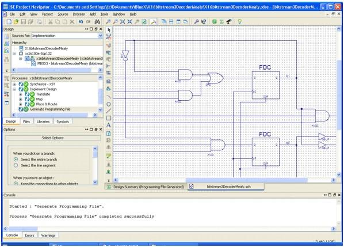This screenshot has height=247, width=344.
Task: Click the green chip implement icon
Action: [x=215, y=21]
